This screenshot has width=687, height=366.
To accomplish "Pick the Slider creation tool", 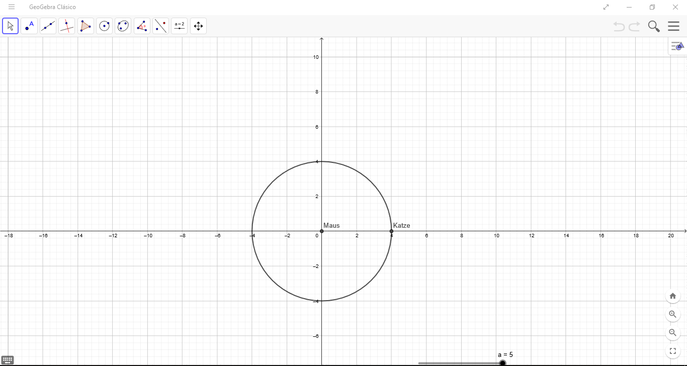I will pos(180,26).
